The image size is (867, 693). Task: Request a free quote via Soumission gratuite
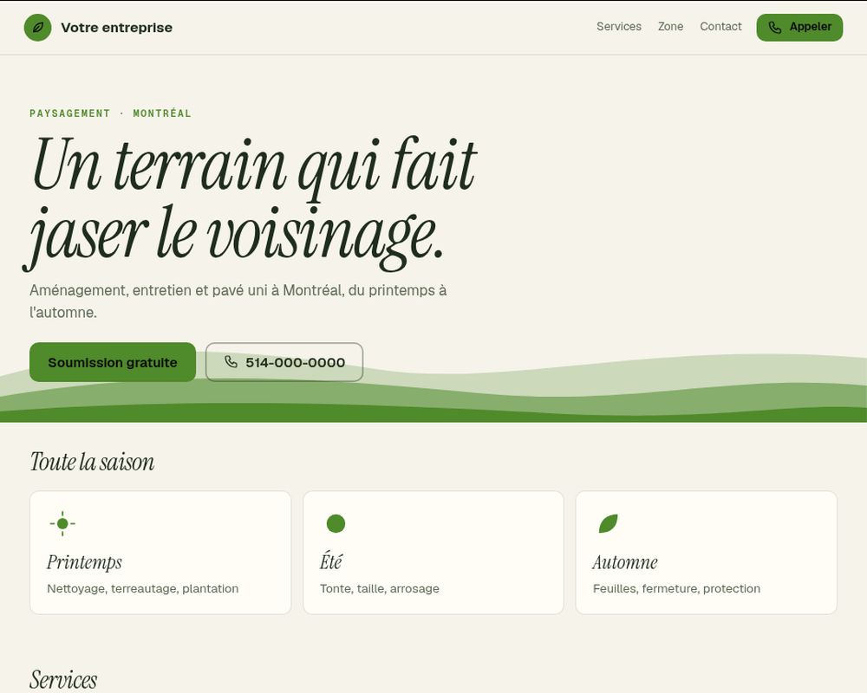click(113, 362)
